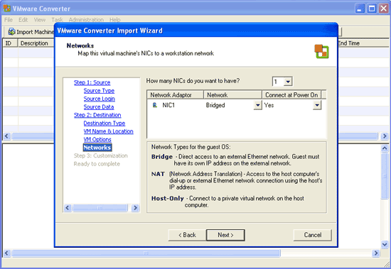Open the NIC count dropdown
The height and width of the screenshot is (269, 391).
pyautogui.click(x=288, y=82)
